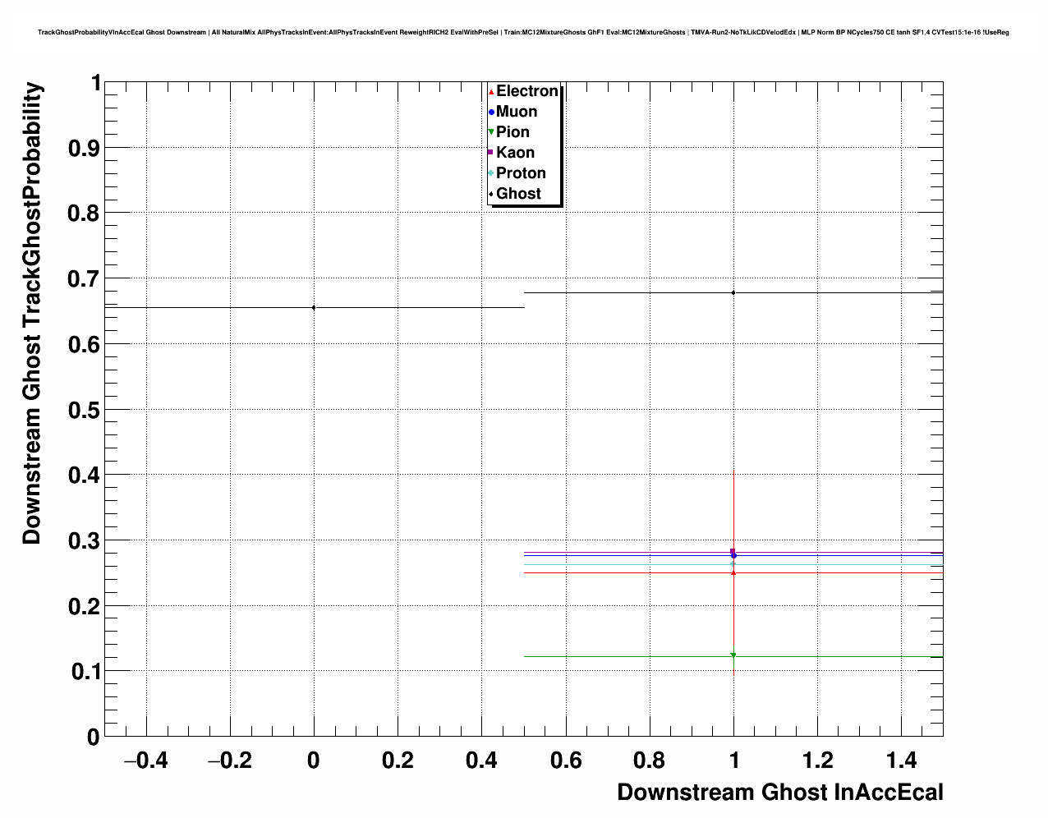This screenshot has height=818, width=1048.
Task: Click the y-axis label 0.3
Action: point(85,541)
